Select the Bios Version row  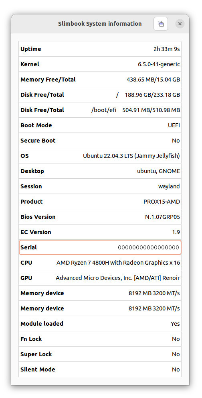(x=100, y=217)
